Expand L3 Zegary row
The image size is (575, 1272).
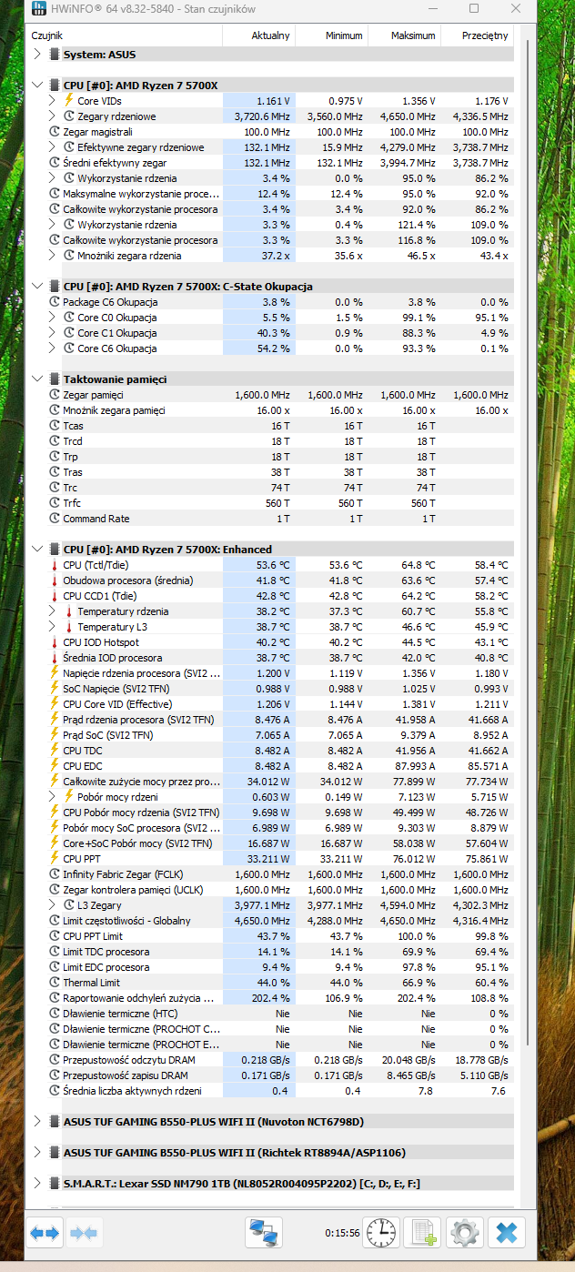(53, 905)
